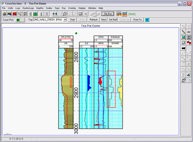Click the zoom in magnifier icon
This screenshot has width=193, height=142.
[x=65, y=14]
